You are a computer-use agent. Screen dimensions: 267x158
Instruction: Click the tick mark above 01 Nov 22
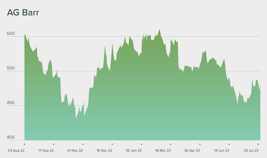[83, 144]
